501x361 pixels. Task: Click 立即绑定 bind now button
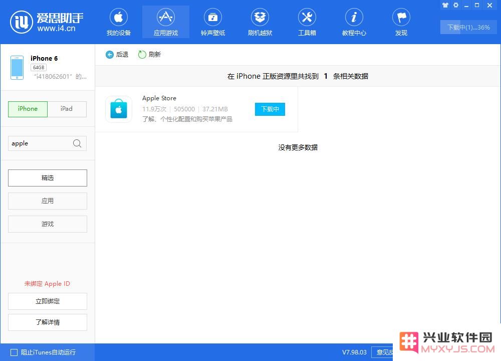click(x=48, y=301)
